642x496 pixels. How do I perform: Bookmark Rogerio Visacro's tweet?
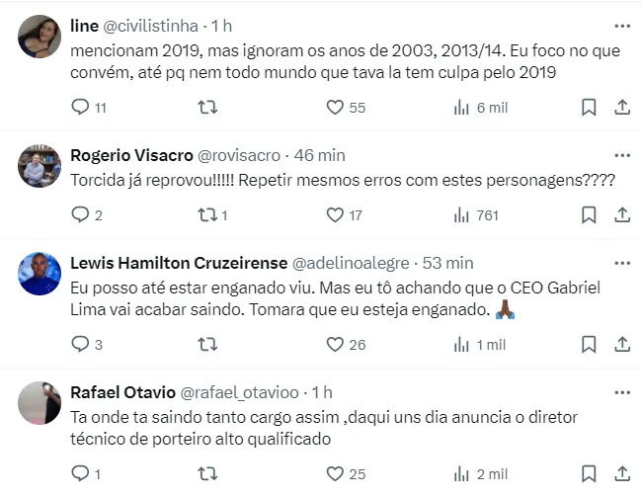coord(589,214)
